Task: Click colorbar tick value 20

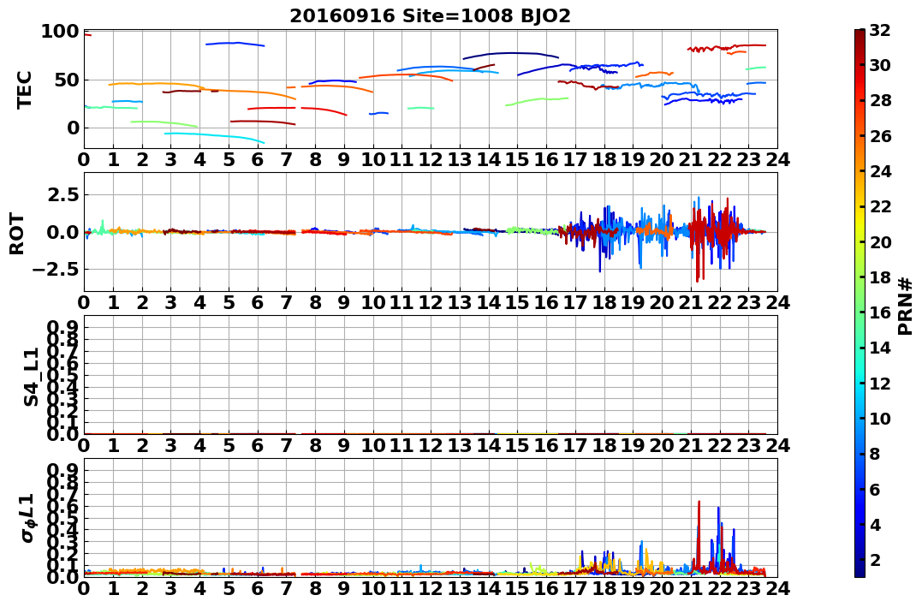Action: (880, 241)
